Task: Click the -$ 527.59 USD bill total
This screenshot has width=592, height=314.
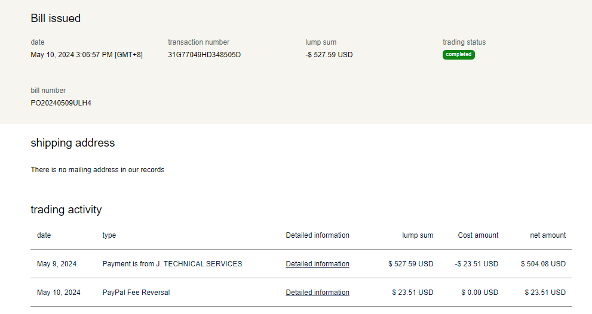Action: [329, 55]
